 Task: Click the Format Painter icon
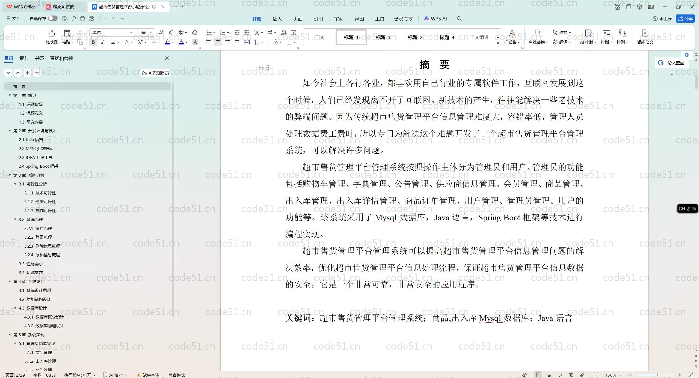[52, 34]
